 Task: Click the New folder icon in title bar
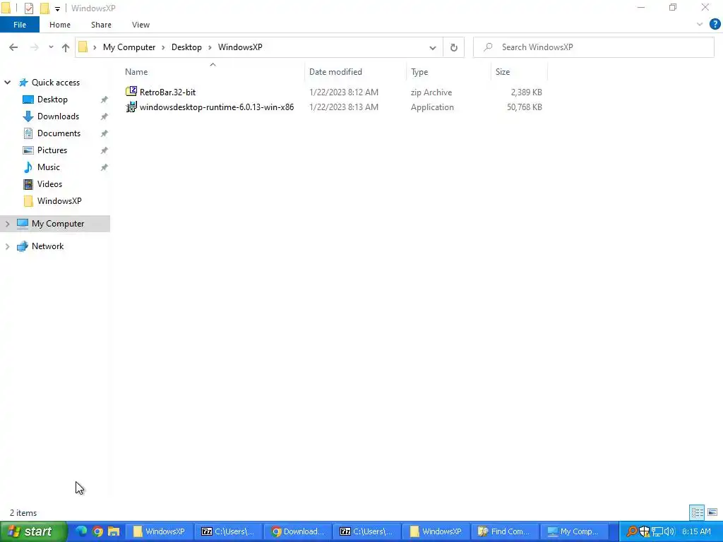tap(44, 8)
